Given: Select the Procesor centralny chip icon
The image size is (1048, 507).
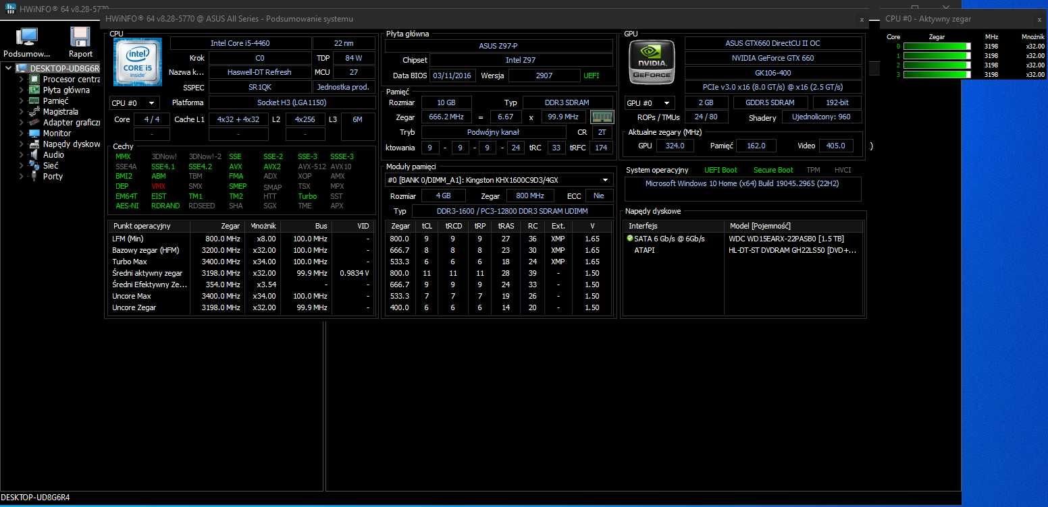Looking at the screenshot, I should (34, 79).
